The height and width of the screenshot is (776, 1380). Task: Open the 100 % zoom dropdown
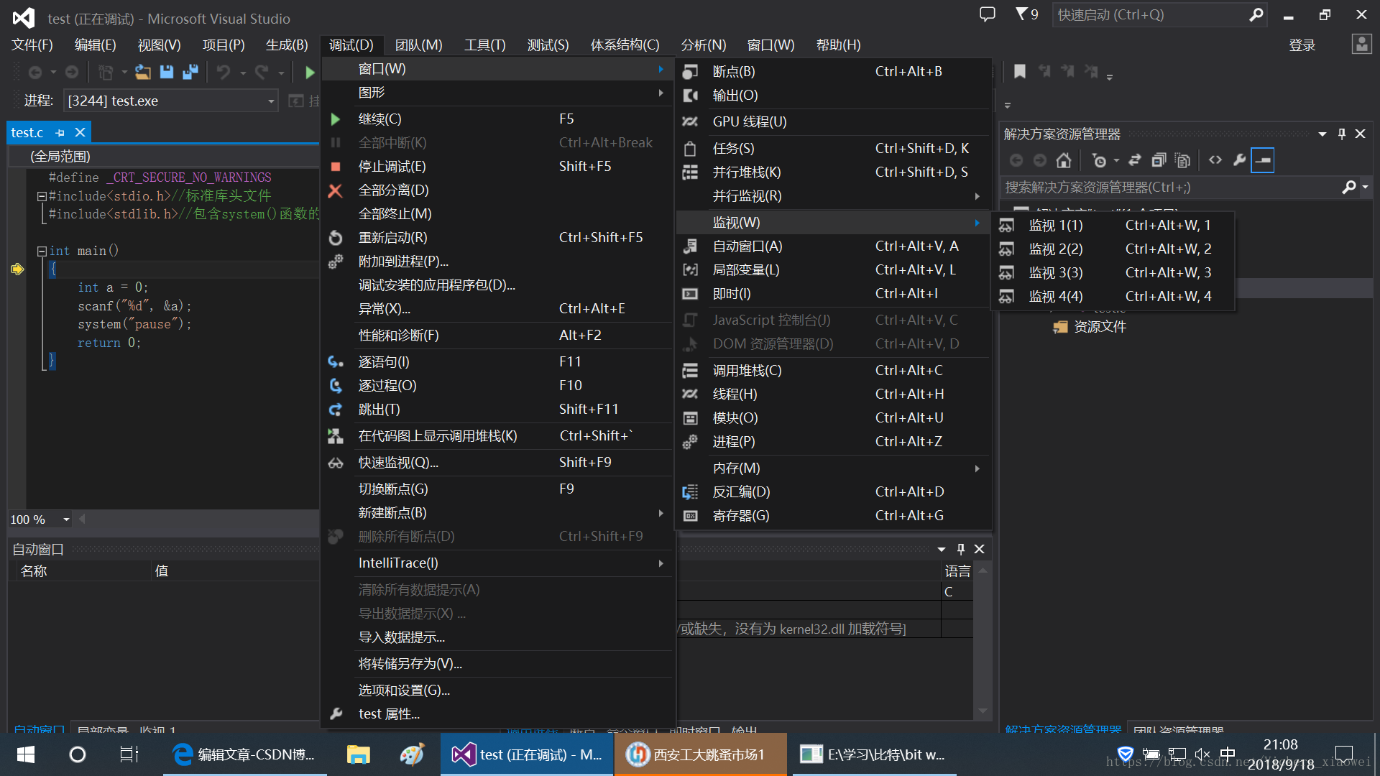click(66, 519)
